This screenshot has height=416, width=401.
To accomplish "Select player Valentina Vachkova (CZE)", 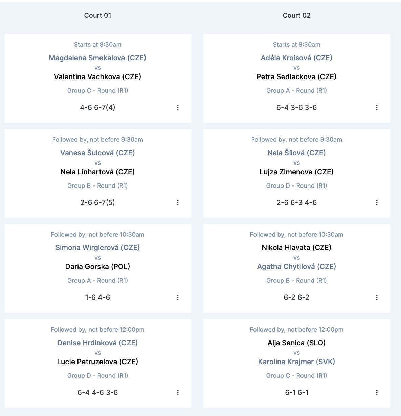I will (97, 77).
